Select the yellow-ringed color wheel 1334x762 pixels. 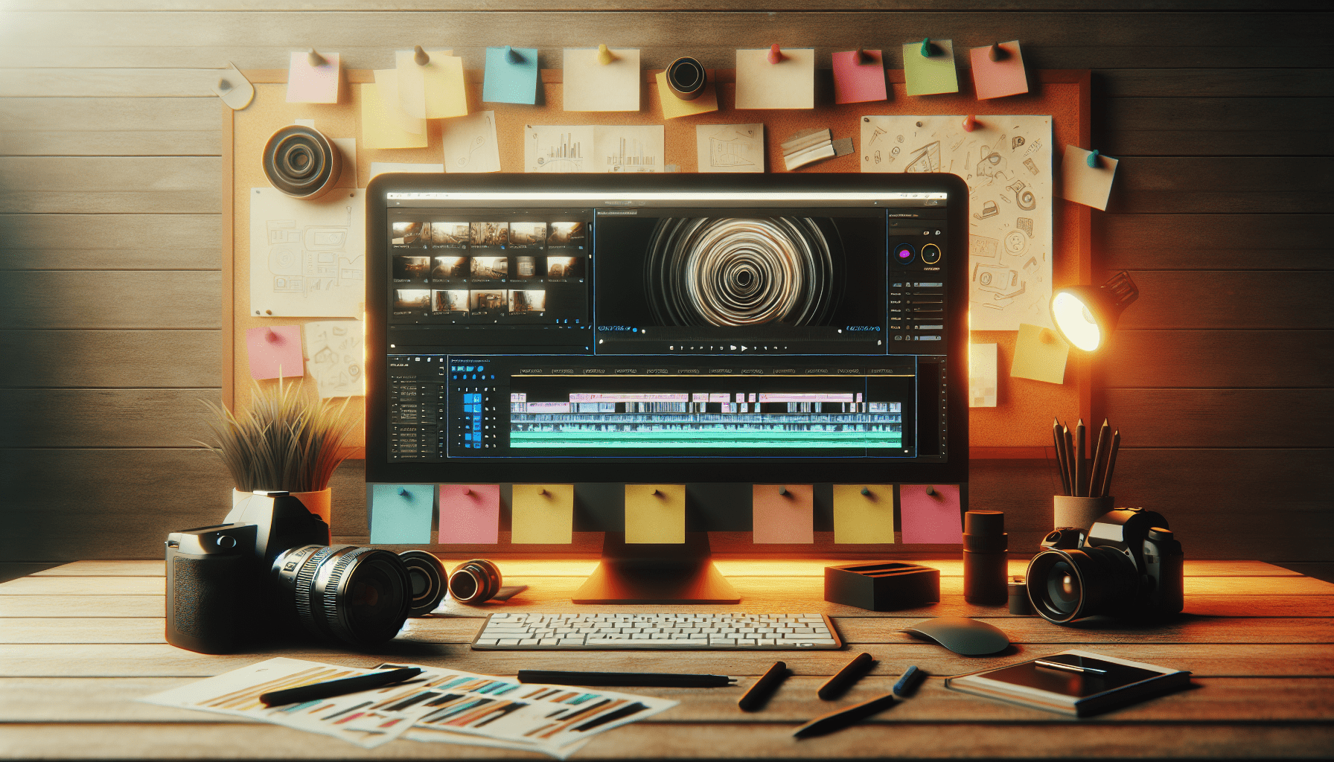[931, 254]
